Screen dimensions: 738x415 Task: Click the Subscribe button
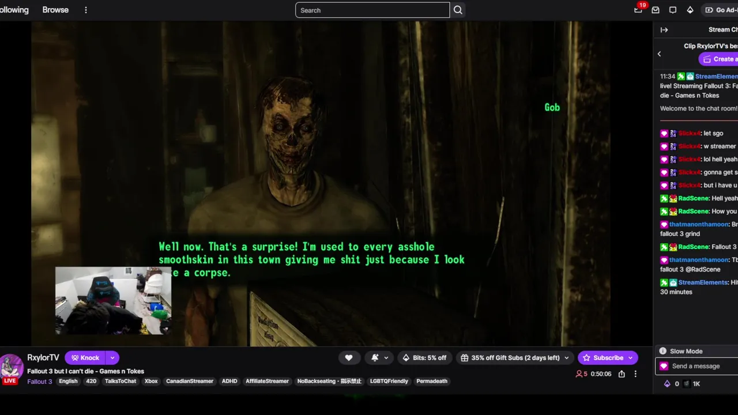603,357
